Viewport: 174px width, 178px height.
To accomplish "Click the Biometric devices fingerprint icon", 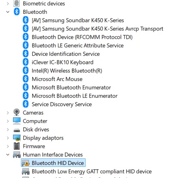I will pos(16,3).
